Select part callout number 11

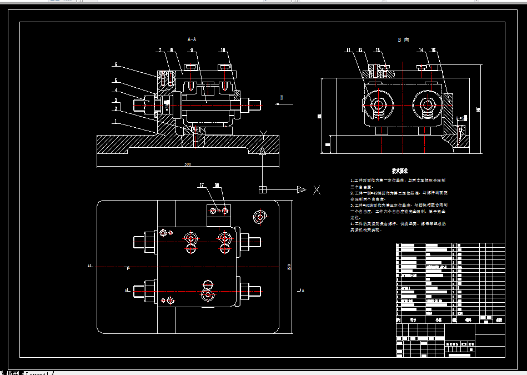(x=349, y=50)
